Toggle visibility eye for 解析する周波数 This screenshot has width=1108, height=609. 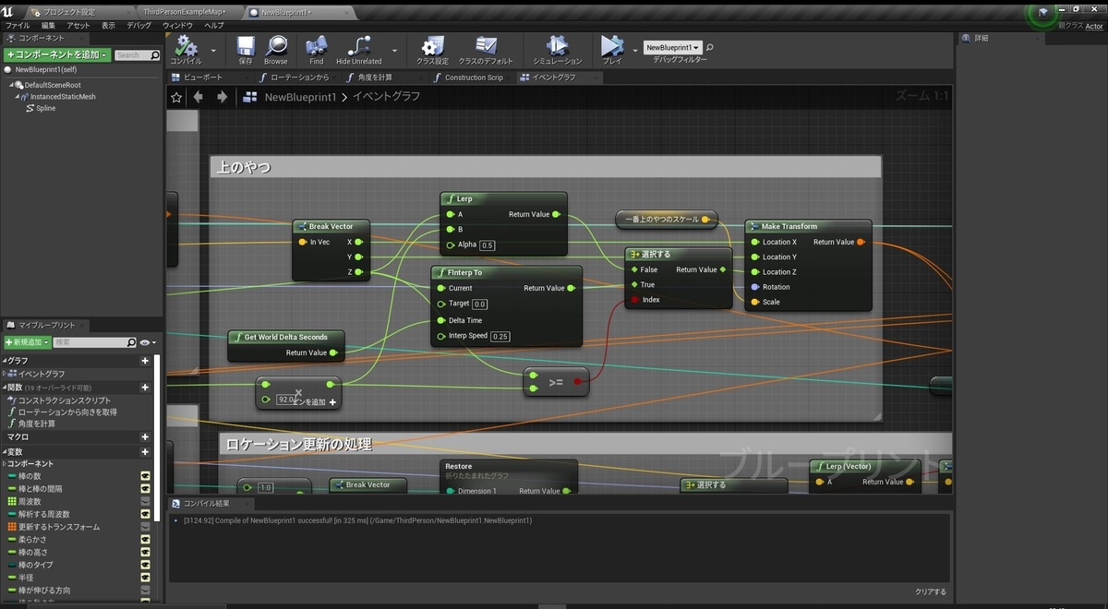coord(145,514)
